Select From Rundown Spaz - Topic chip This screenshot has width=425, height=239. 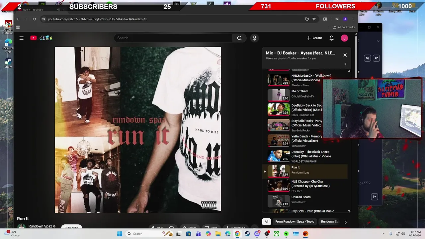pos(295,222)
